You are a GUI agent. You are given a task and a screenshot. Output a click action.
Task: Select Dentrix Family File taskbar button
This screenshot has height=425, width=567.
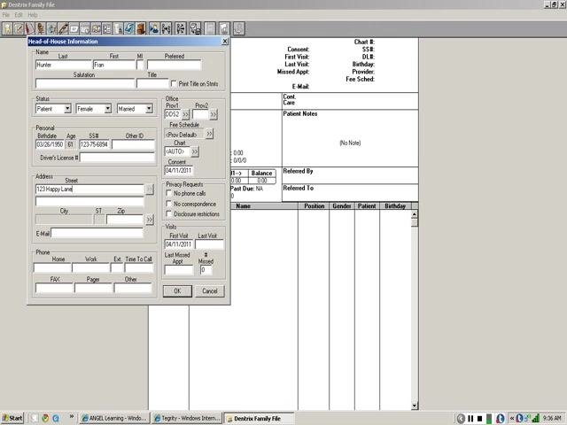point(259,418)
